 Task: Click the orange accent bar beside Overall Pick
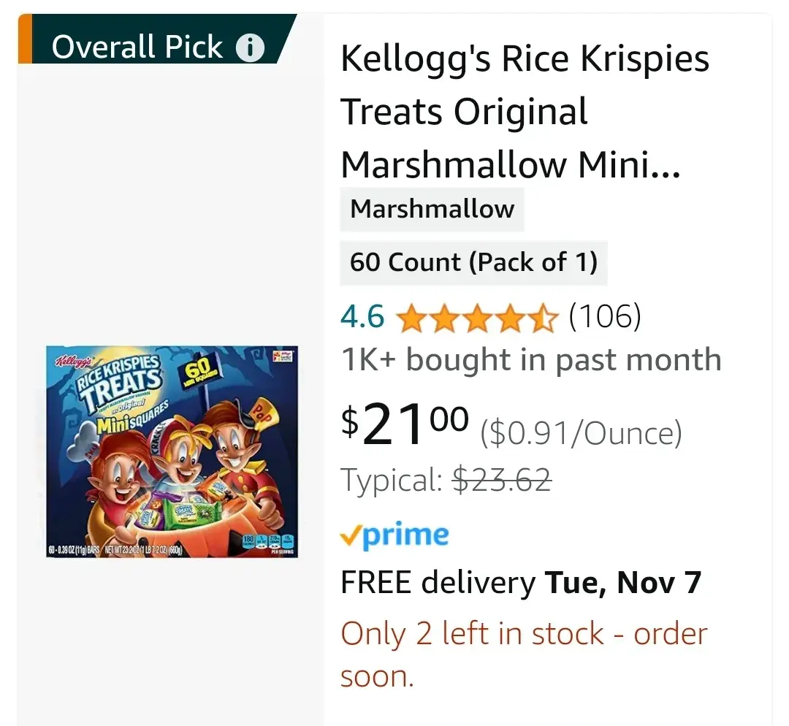(24, 39)
